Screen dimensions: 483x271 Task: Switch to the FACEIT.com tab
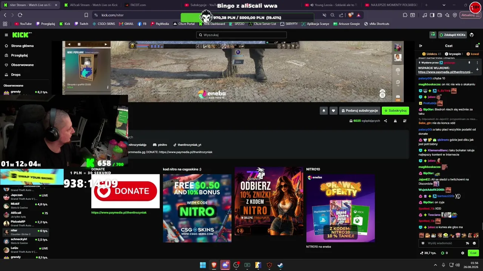[x=138, y=5]
